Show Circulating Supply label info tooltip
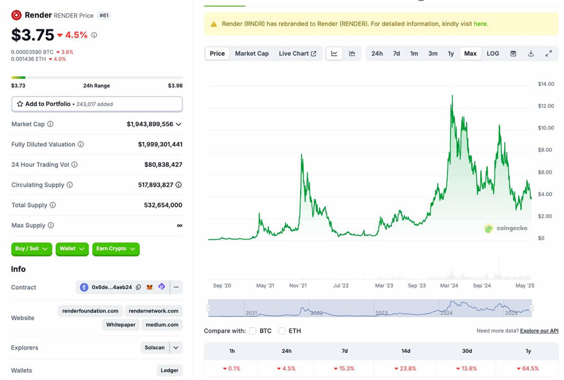 70,185
